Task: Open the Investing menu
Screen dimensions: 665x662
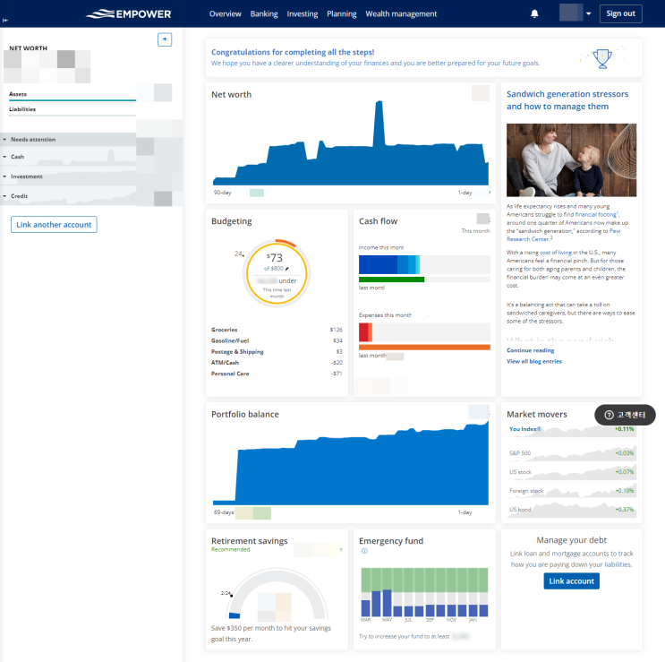Action: tap(302, 13)
